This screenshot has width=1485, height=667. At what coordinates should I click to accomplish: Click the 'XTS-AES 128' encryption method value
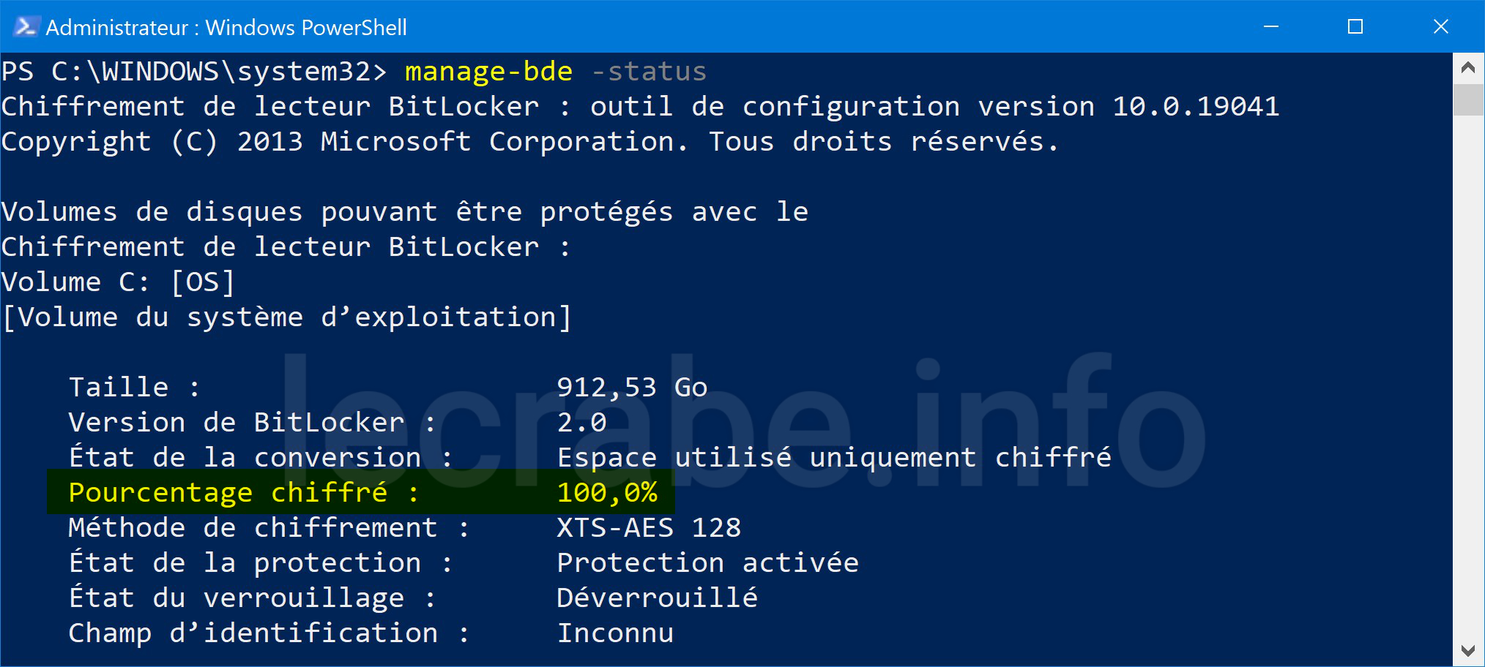(x=649, y=528)
